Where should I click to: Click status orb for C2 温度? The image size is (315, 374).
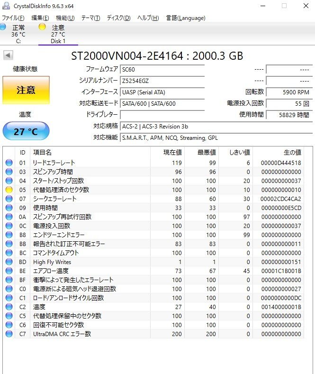click(9, 307)
